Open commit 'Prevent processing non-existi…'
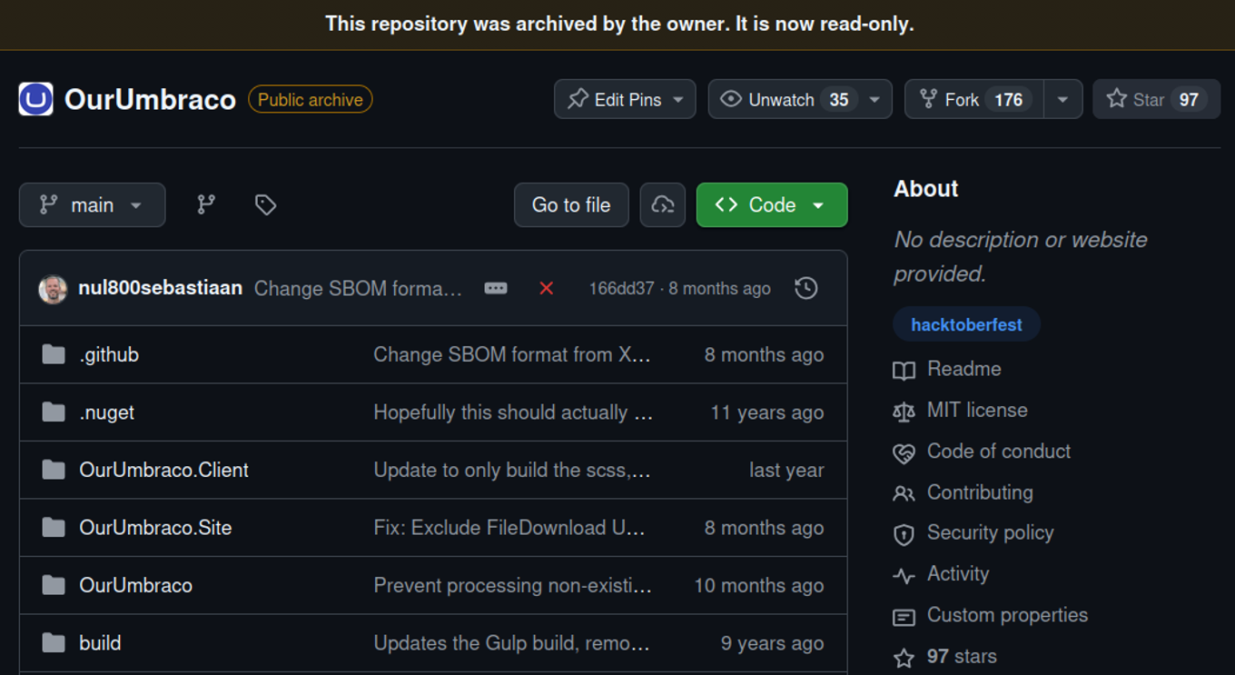 pyautogui.click(x=513, y=585)
